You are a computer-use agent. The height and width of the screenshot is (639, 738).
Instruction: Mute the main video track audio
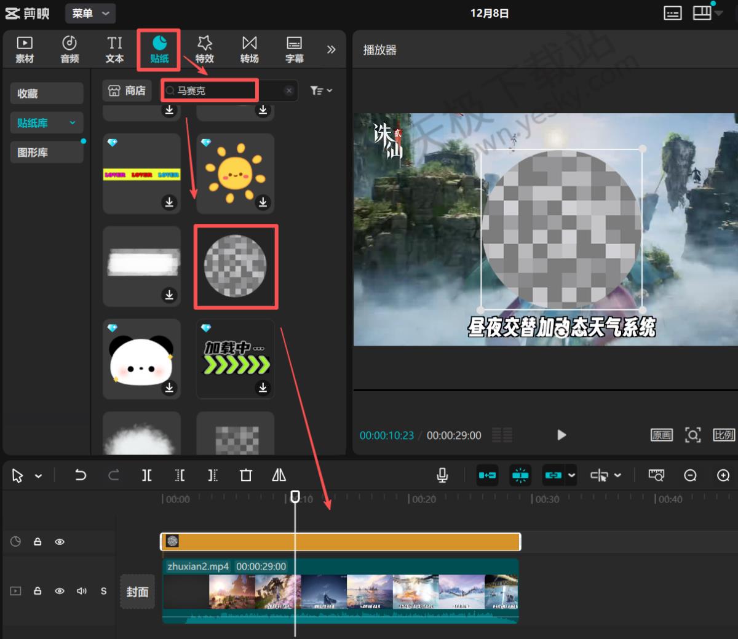coord(81,591)
